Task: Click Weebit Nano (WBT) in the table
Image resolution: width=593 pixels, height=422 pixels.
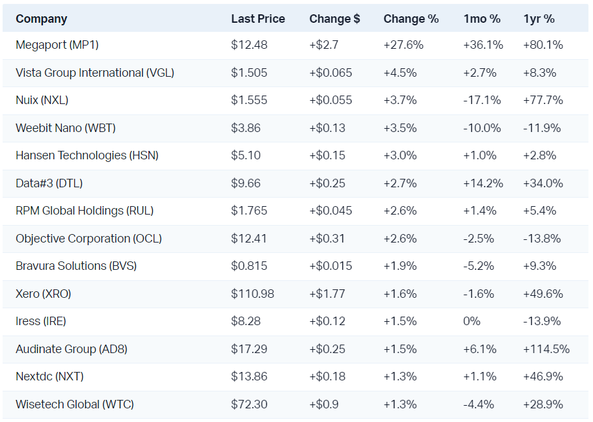Action: click(66, 128)
